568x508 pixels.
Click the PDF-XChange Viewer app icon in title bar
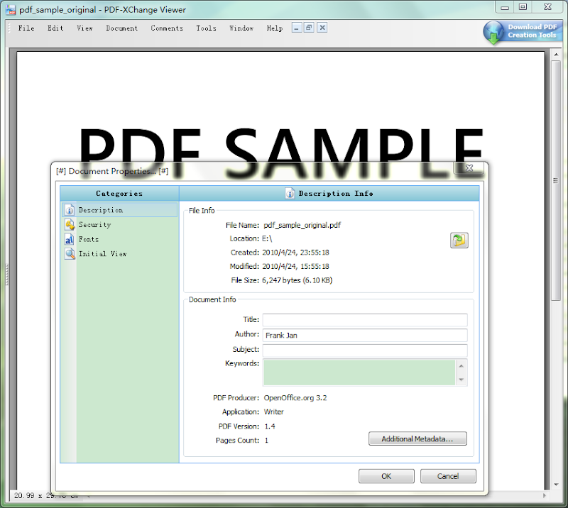coord(11,10)
